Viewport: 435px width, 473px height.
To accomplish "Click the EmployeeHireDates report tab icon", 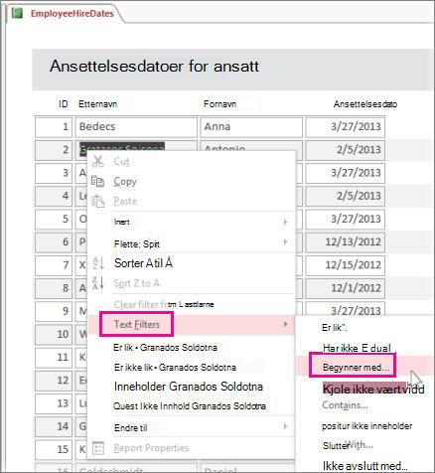I will coord(17,13).
